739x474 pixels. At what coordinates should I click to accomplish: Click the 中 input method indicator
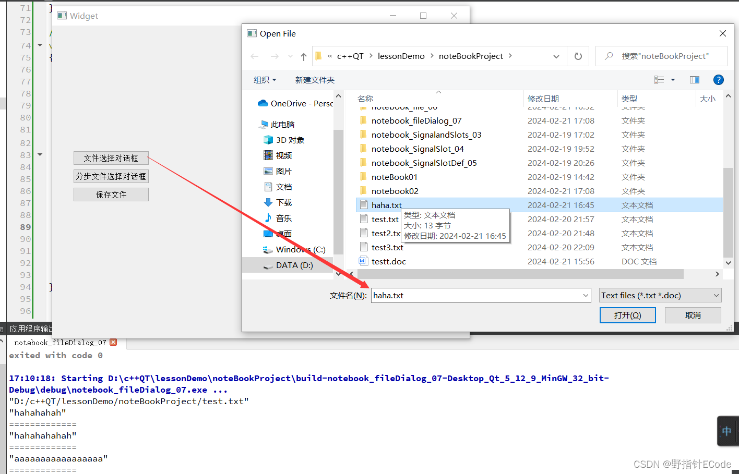(727, 431)
